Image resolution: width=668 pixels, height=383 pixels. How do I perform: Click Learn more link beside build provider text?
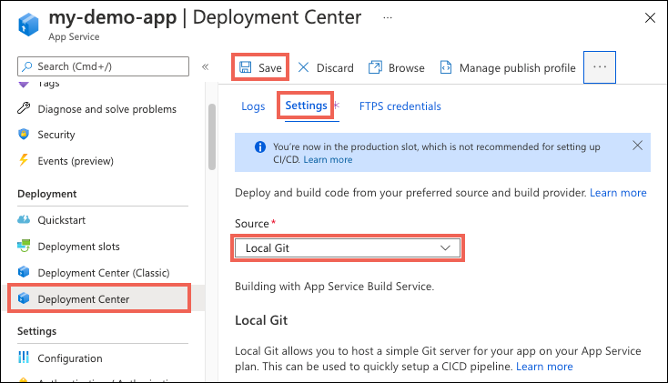pos(618,193)
